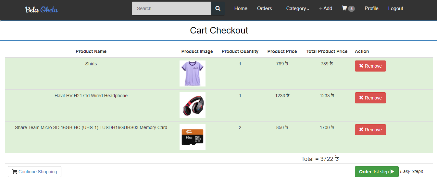Focus the Search input field

[171, 8]
